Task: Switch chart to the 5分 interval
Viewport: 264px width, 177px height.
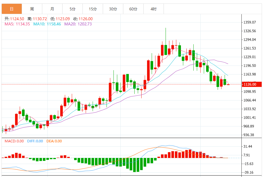Action: (x=72, y=9)
